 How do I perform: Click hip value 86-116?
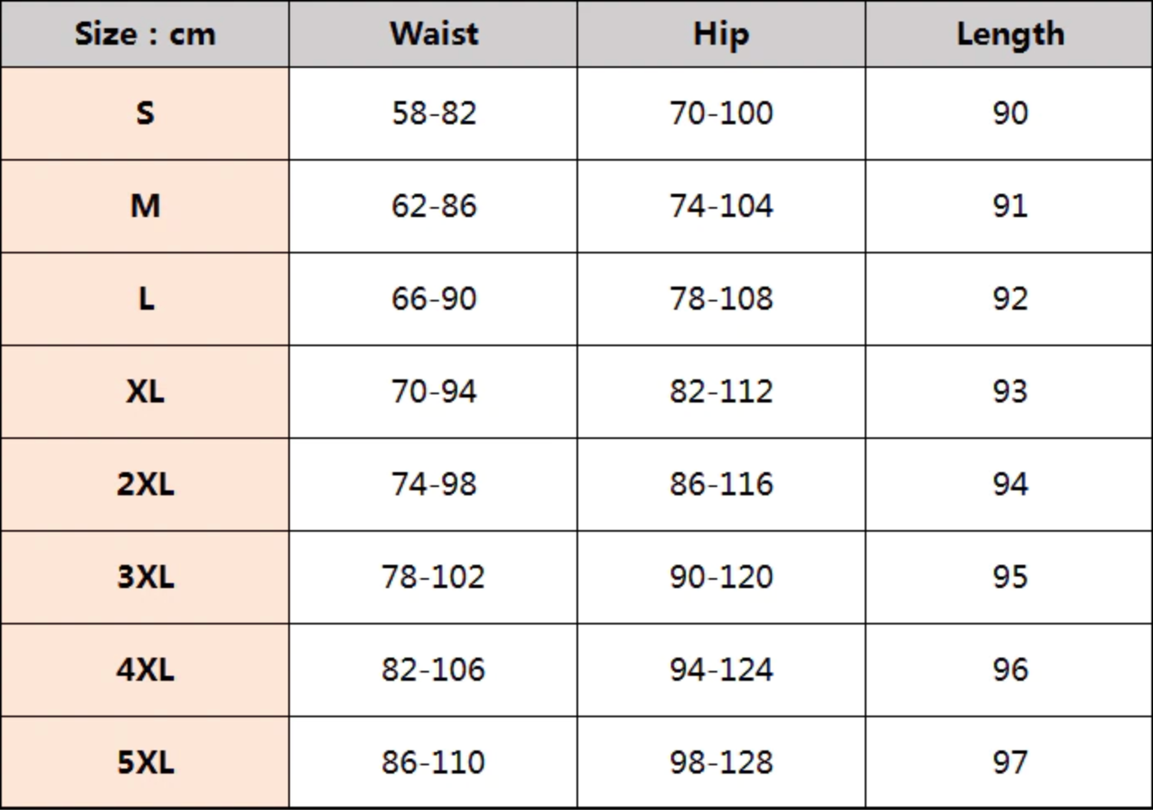point(721,484)
